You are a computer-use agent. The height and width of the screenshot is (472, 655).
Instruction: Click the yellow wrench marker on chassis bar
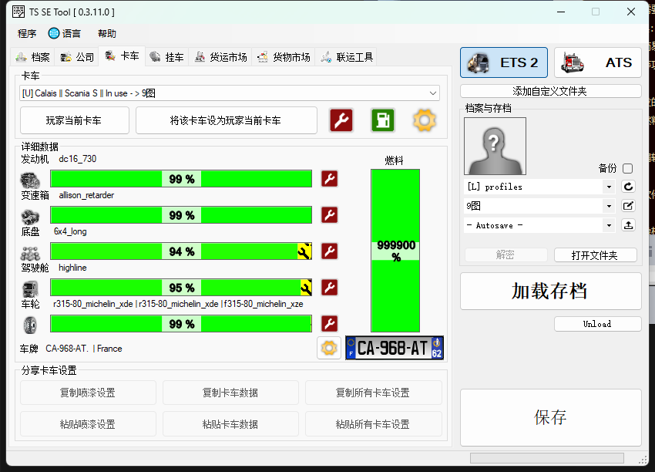tap(304, 251)
